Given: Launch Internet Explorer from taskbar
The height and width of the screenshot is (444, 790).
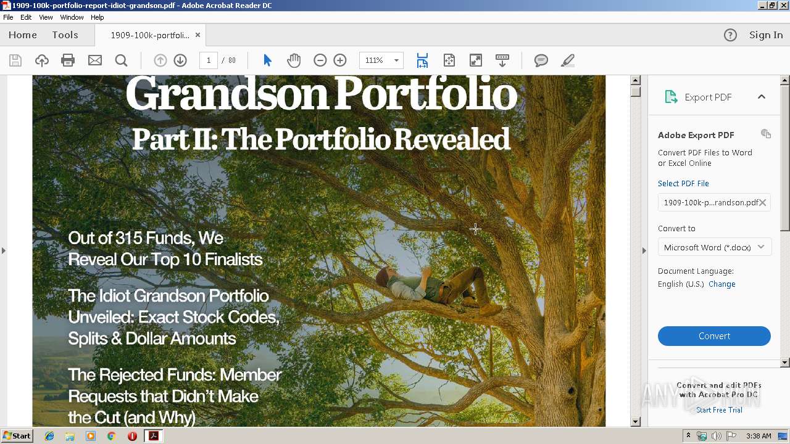Looking at the screenshot, I should [x=49, y=436].
